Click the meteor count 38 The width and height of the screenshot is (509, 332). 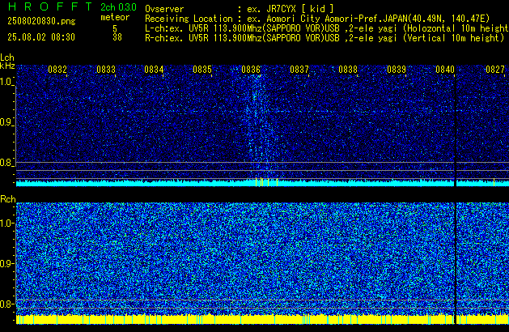coord(117,37)
